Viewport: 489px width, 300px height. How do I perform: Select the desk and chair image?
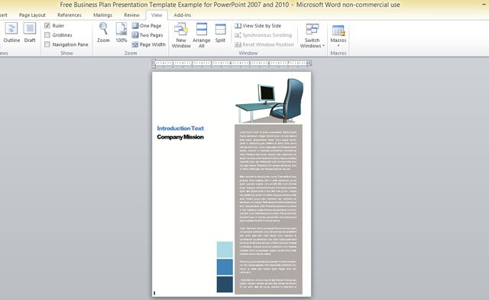tap(270, 100)
